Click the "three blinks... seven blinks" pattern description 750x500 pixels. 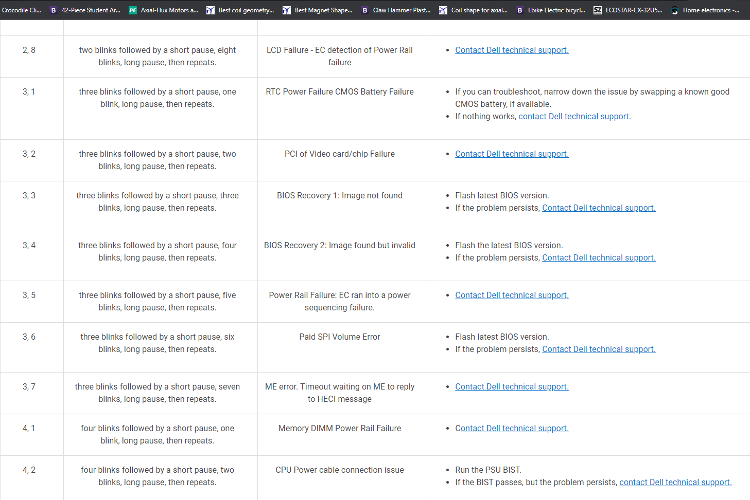coord(158,393)
